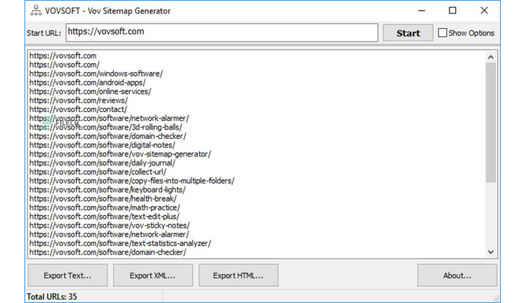Close the Vov Sitemap Generator window

pos(484,11)
